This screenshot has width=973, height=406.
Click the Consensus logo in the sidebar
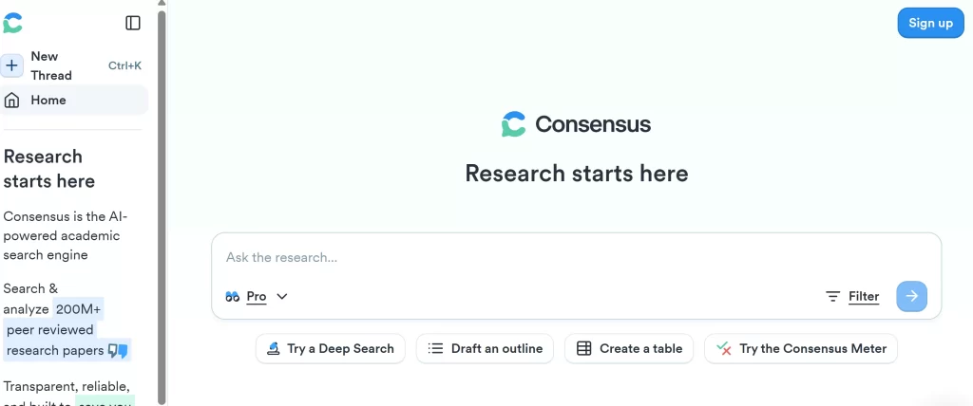coord(13,23)
